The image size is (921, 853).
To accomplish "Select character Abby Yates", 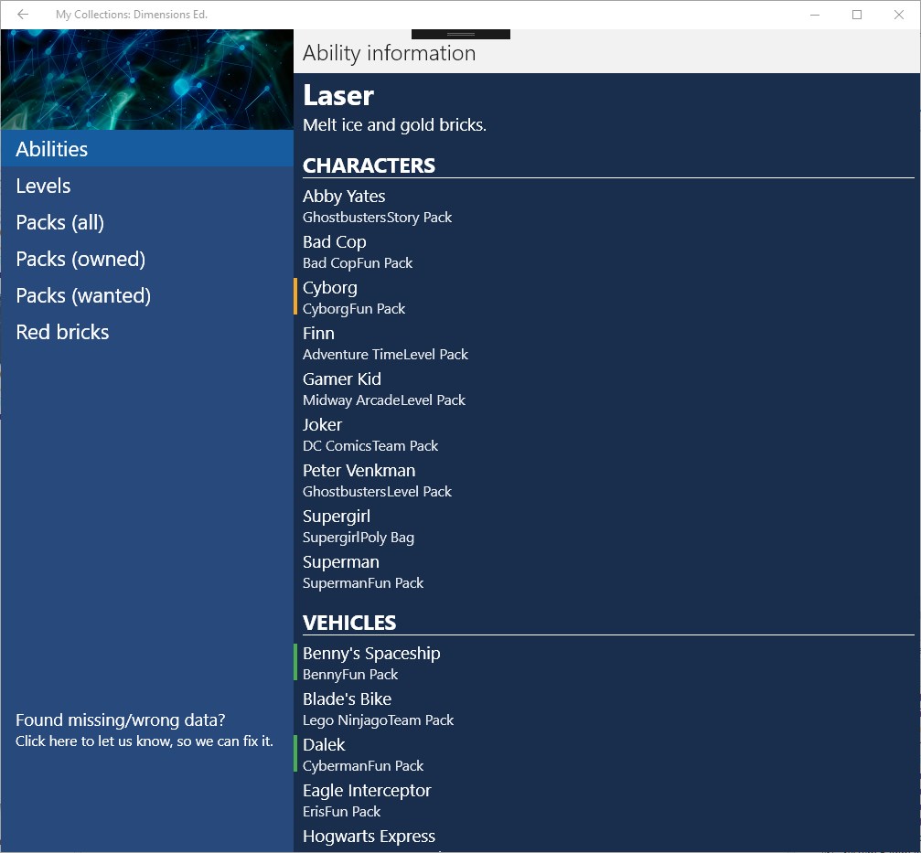I will [x=605, y=206].
